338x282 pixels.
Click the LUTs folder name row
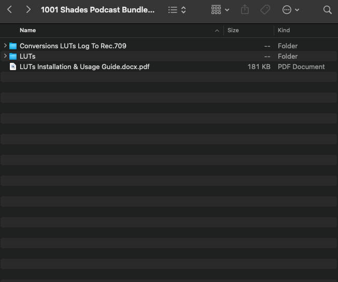pos(27,56)
